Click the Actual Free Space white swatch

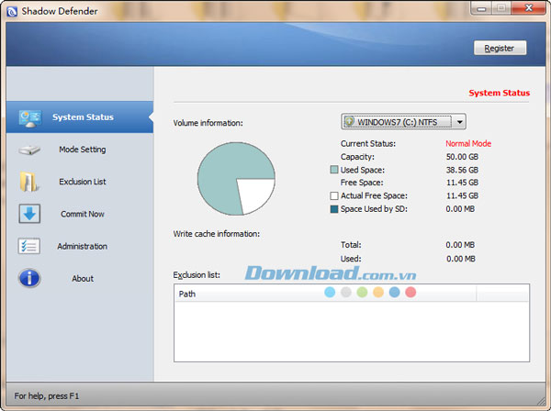334,195
